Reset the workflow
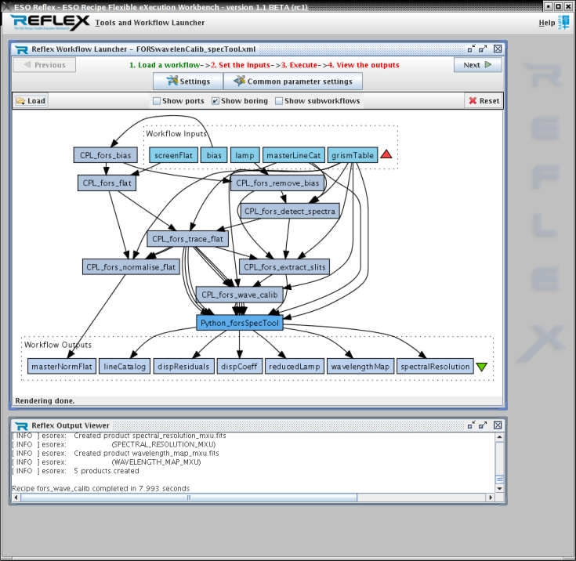This screenshot has width=576, height=561. [484, 100]
